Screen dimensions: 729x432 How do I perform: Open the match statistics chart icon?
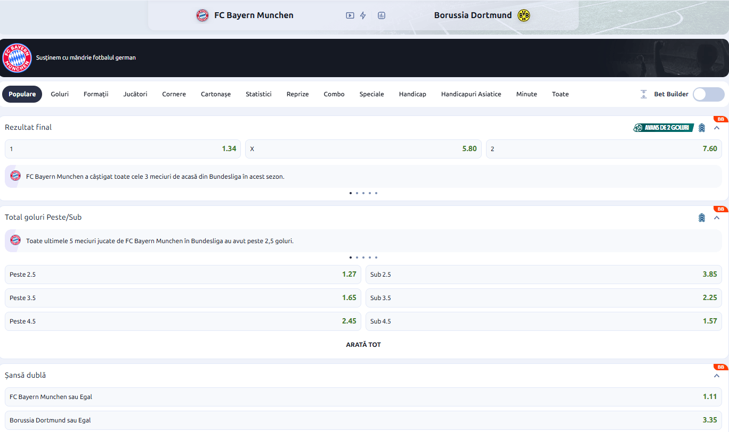[x=382, y=15]
